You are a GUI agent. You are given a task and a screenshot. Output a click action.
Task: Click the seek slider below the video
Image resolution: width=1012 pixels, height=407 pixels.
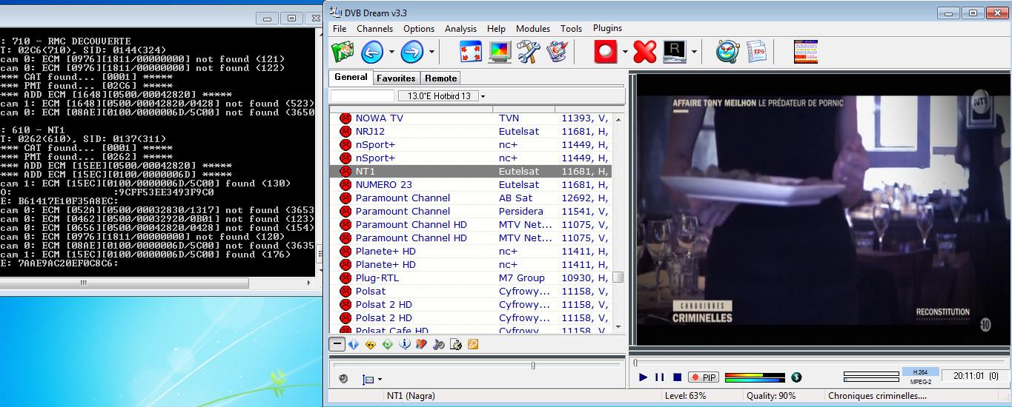coord(818,363)
